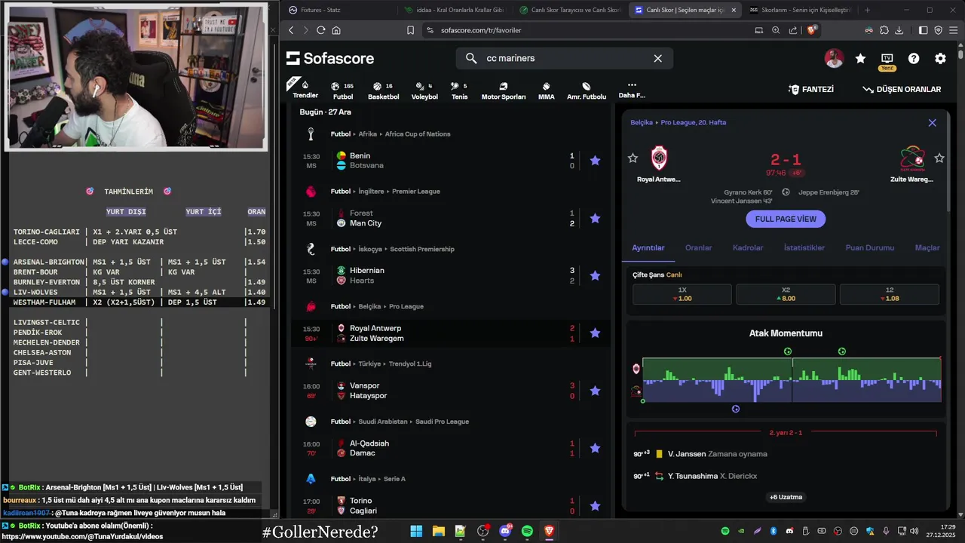
Task: Click the Atak Momentumu graph
Action: pyautogui.click(x=791, y=380)
